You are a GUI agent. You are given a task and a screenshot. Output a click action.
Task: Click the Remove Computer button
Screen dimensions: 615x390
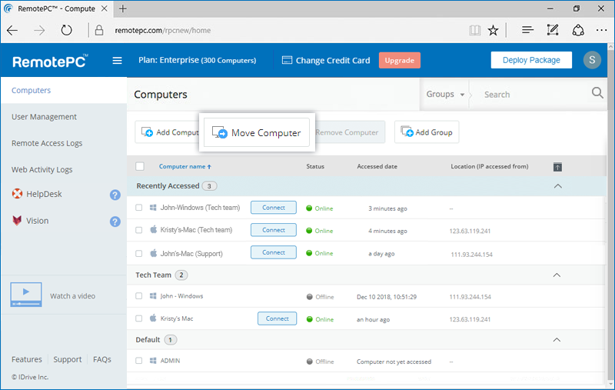coord(350,132)
